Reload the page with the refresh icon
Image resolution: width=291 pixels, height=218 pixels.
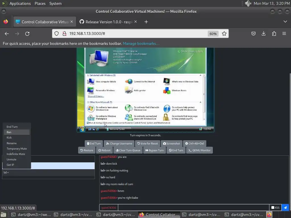(x=27, y=33)
